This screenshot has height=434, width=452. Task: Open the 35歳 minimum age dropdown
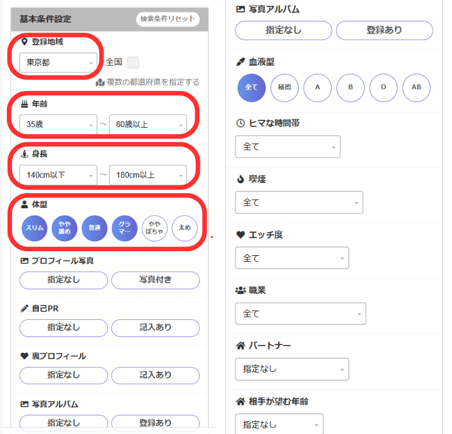[x=58, y=125]
